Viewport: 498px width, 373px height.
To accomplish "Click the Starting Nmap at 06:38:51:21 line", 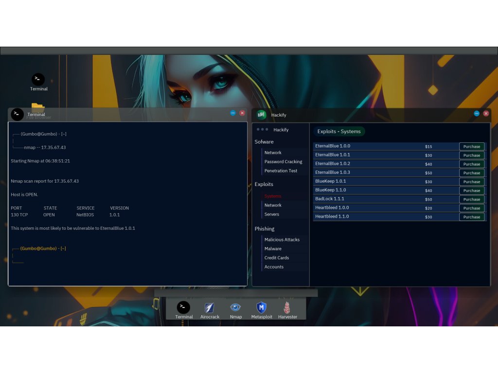I will pos(40,161).
